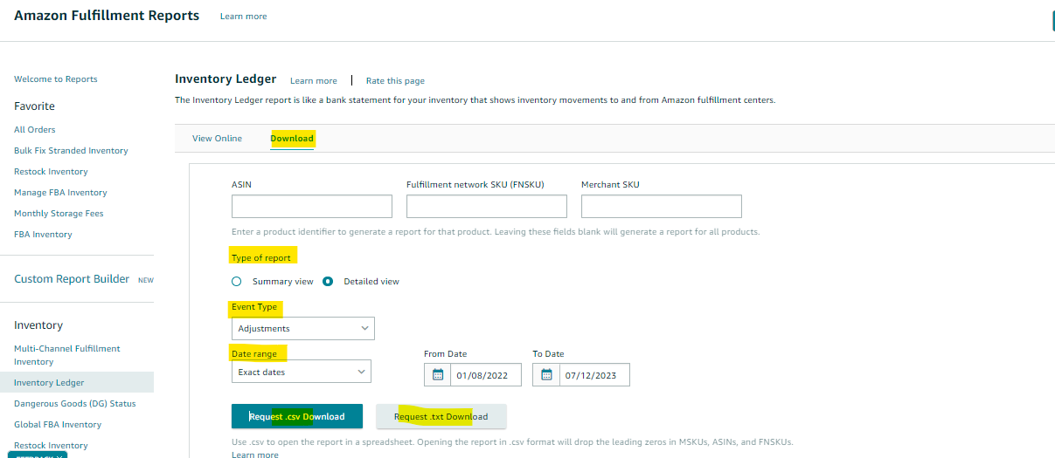Open Learn more under the csv note
This screenshot has width=1055, height=458.
point(255,455)
